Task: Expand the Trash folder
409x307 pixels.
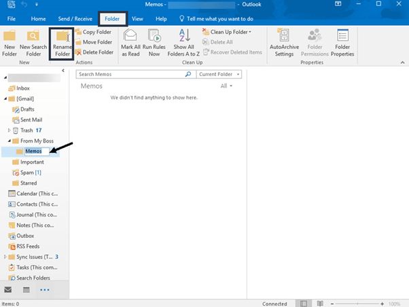Action: click(9, 130)
